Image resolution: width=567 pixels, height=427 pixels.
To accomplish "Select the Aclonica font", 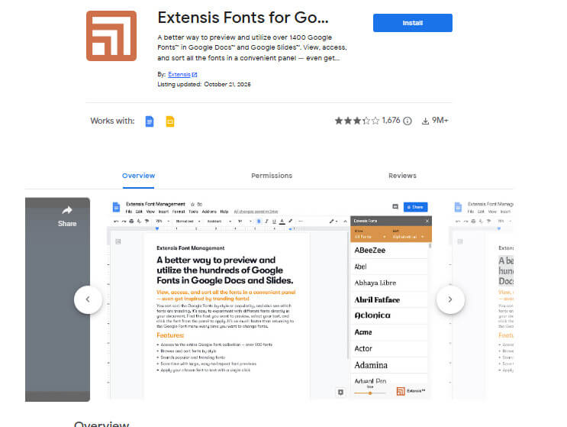I will point(389,315).
